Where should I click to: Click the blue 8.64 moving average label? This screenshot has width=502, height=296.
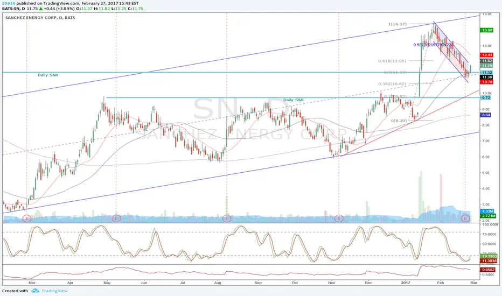click(x=486, y=115)
